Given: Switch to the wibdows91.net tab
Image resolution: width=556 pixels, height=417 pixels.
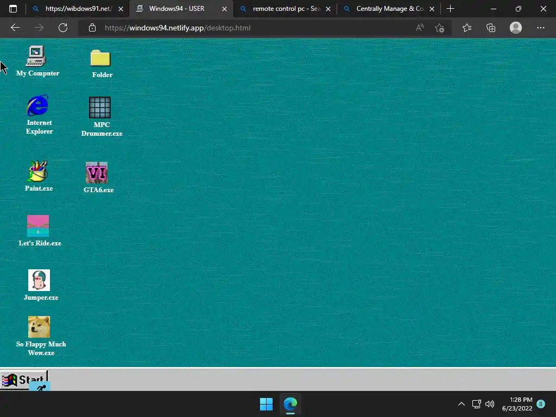Looking at the screenshot, I should tap(78, 9).
